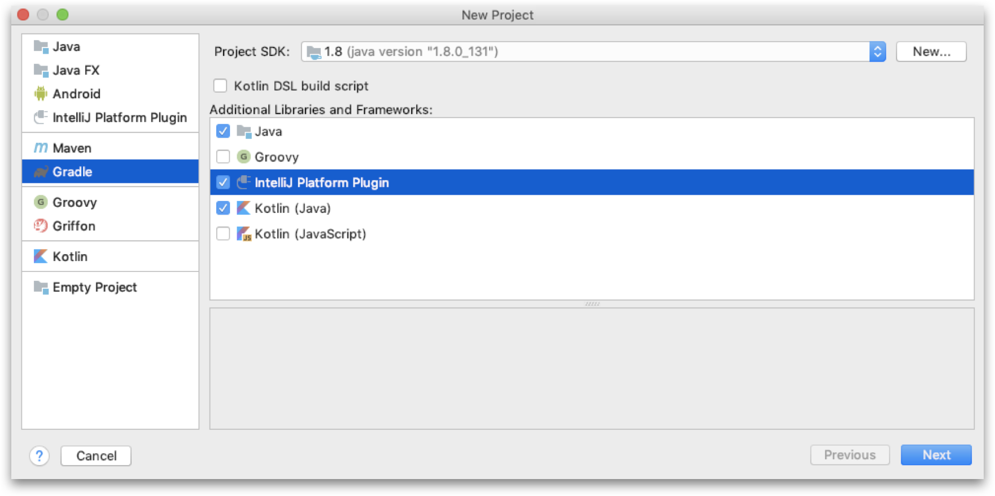Viewport: 995px width, 496px height.
Task: Click the Groovy library icon in the frameworks list
Action: [243, 157]
